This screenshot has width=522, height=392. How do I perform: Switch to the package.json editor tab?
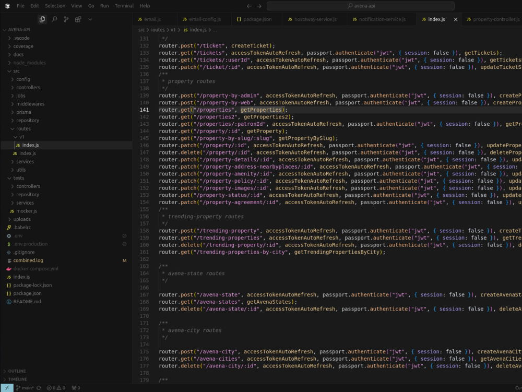point(257,19)
